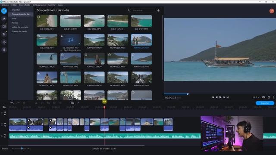
Task: Toggle link on the music track
Action: click(x=5, y=137)
